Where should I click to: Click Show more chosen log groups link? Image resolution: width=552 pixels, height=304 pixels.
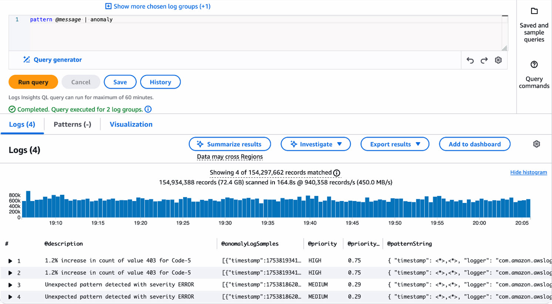tap(162, 6)
